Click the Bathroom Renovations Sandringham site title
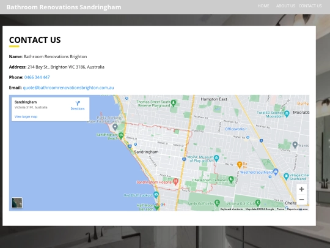 (64, 7)
